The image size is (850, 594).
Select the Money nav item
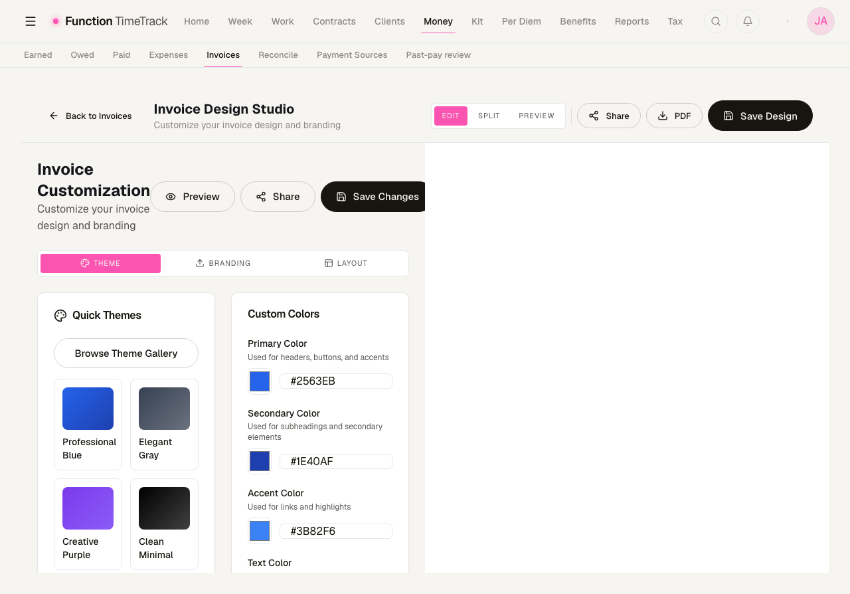pos(438,21)
